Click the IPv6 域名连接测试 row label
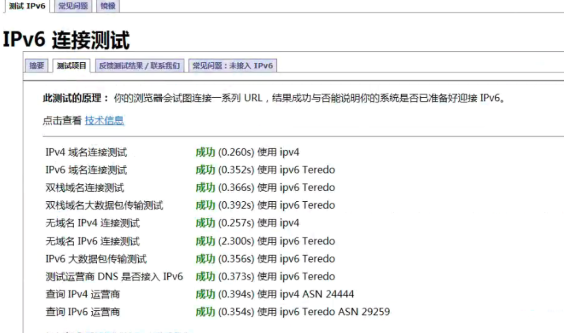 click(86, 170)
